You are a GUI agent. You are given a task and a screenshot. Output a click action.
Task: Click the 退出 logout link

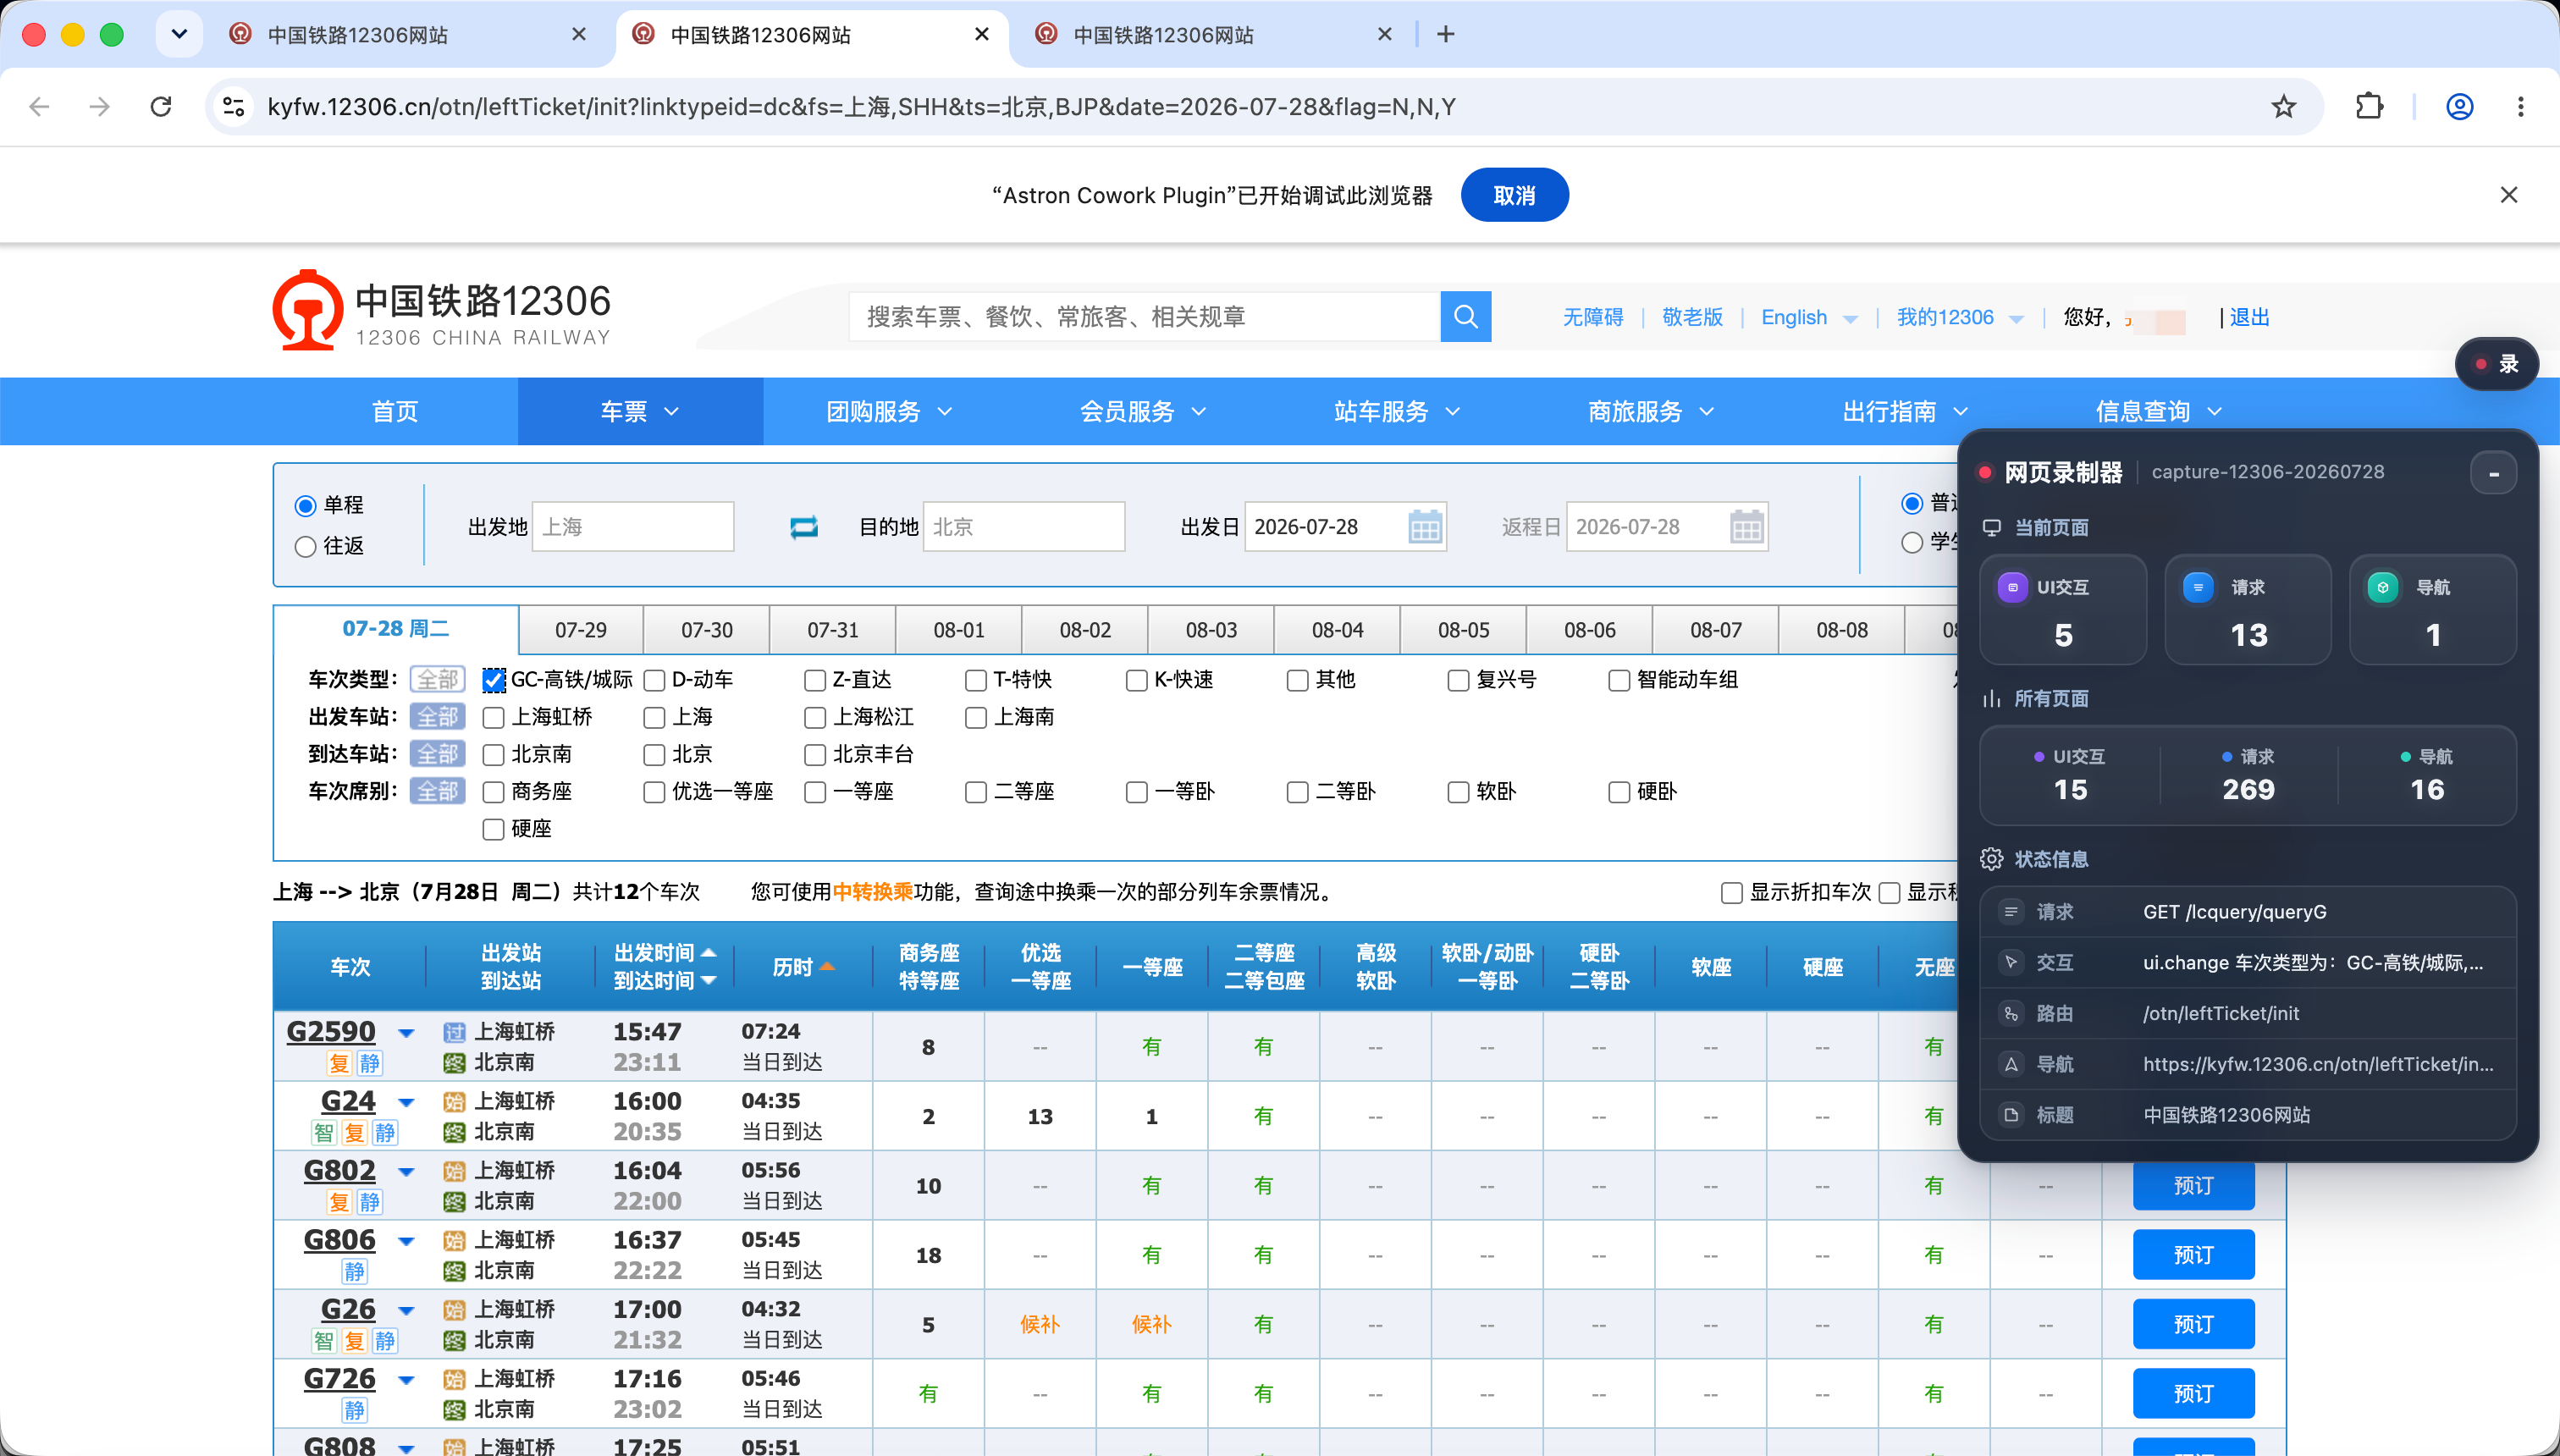click(x=2249, y=317)
